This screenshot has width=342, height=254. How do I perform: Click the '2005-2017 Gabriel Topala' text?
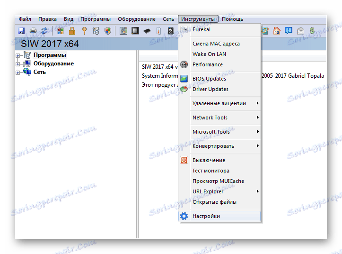tap(293, 76)
